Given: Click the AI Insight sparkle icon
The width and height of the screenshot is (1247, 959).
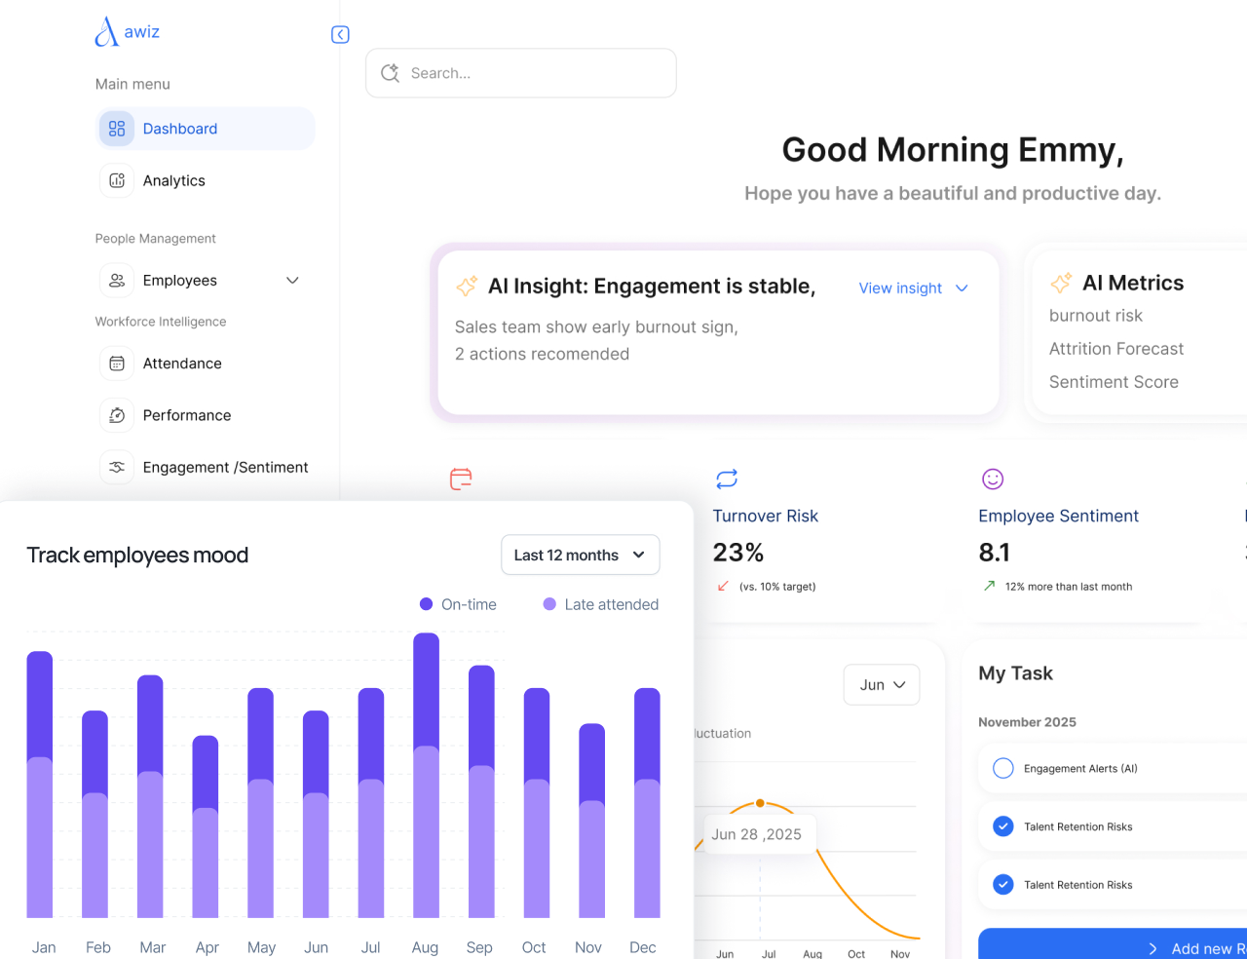Looking at the screenshot, I should point(467,287).
